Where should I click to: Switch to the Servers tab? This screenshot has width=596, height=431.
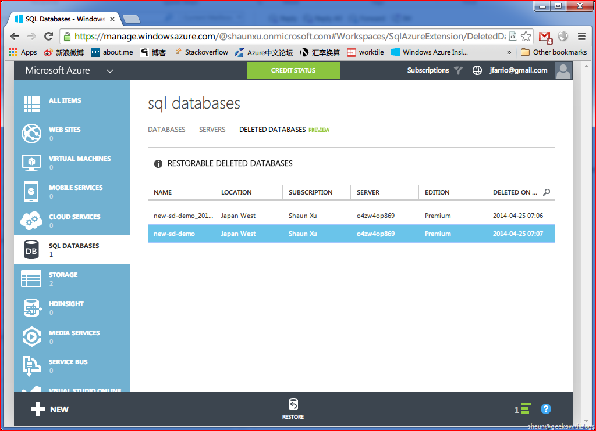pyautogui.click(x=212, y=130)
